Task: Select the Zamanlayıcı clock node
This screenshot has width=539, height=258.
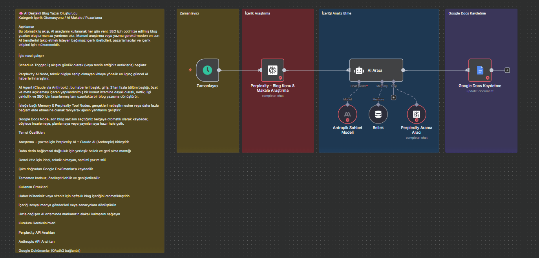Action: (x=207, y=70)
